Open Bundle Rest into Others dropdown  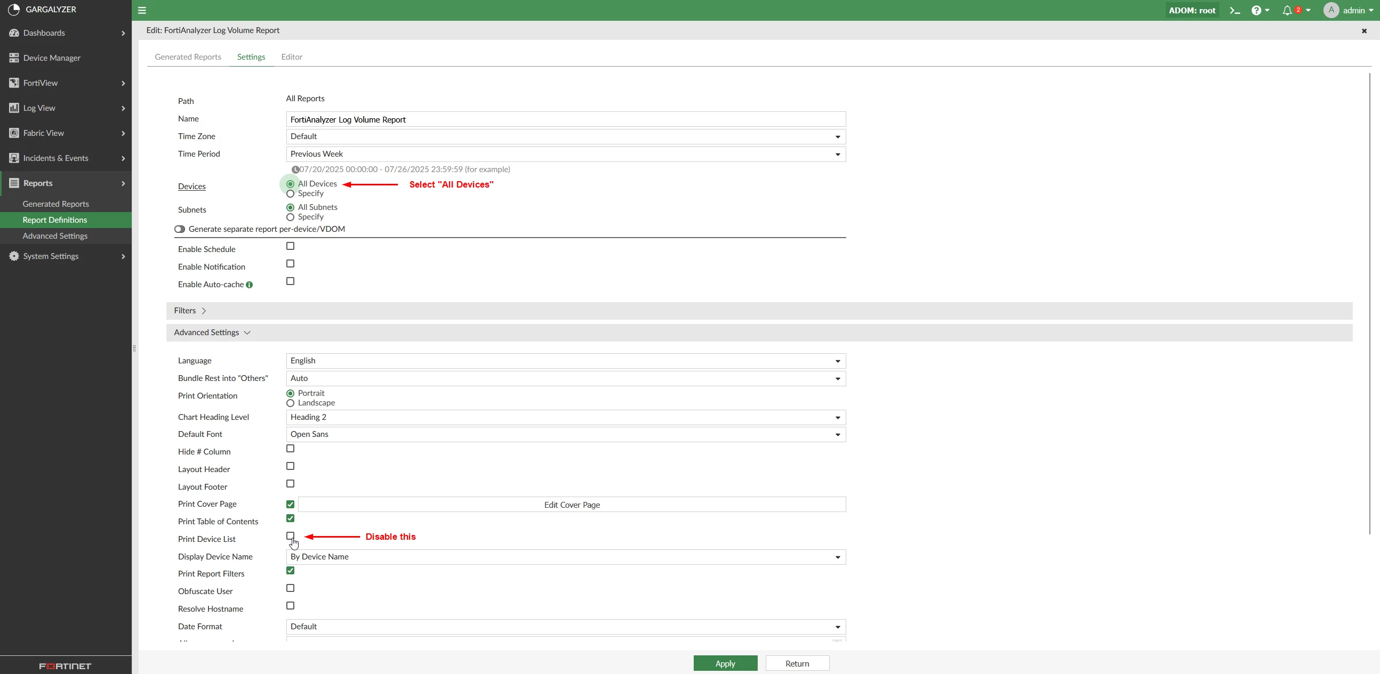click(x=566, y=378)
